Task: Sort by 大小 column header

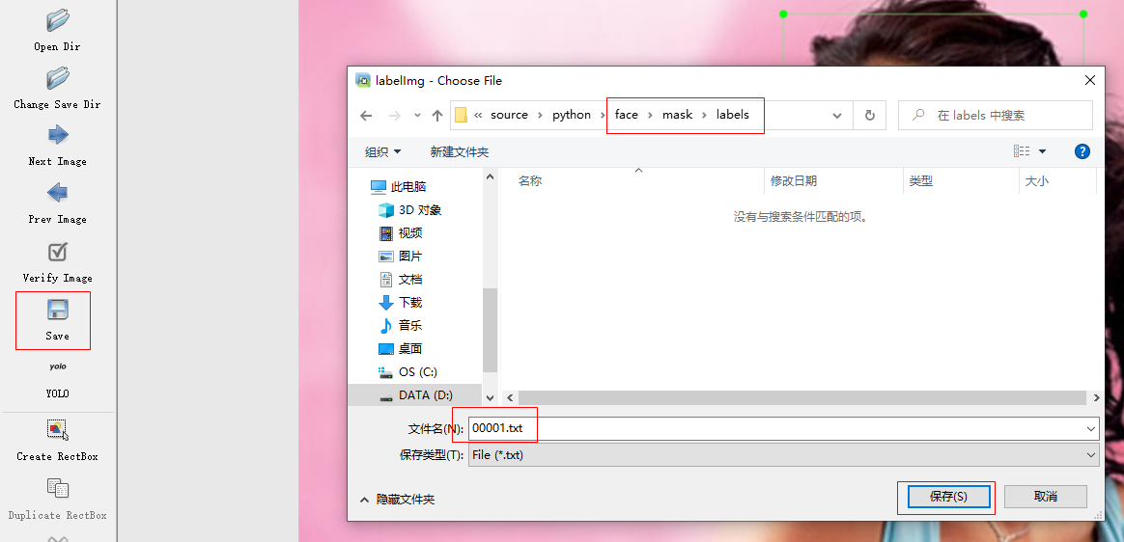Action: click(1036, 181)
